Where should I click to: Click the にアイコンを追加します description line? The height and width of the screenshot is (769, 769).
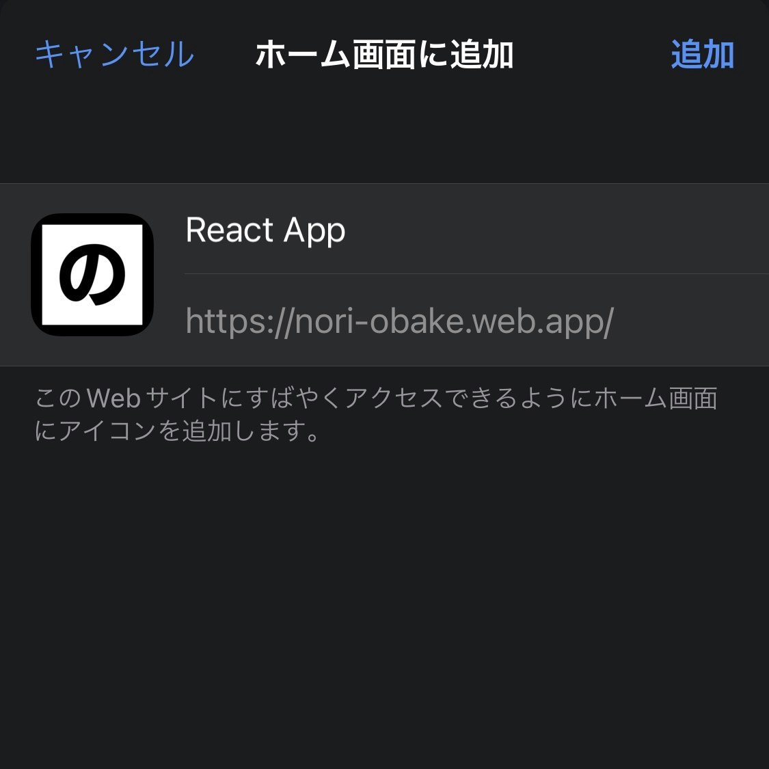point(176,431)
